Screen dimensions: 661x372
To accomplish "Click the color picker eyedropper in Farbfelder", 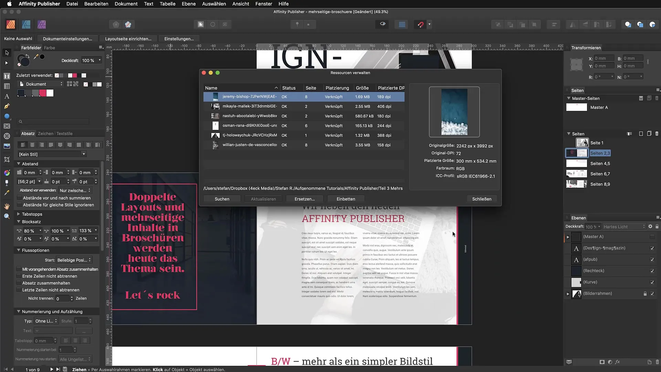I will click(36, 57).
